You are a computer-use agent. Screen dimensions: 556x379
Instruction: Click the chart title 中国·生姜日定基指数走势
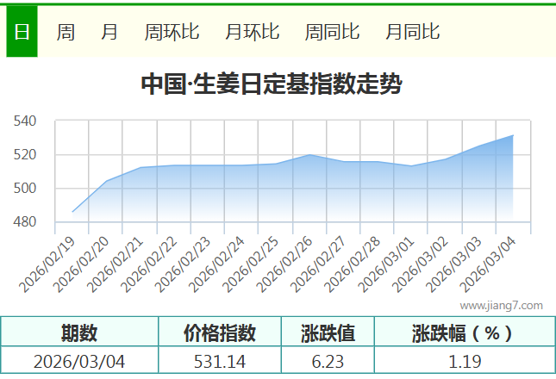pos(271,84)
